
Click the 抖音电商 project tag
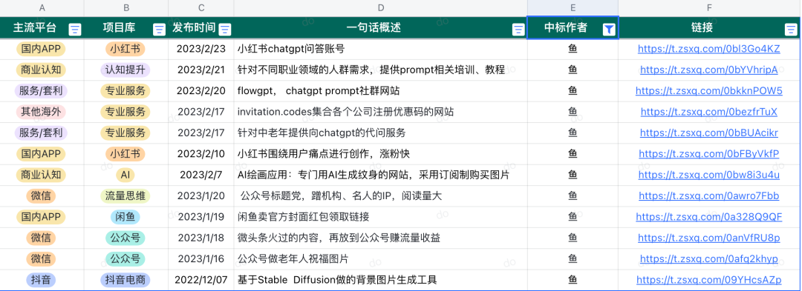125,280
